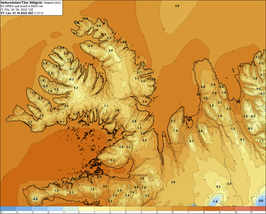Pick legend color between 1 and 2
Viewport: 266px width, 214px height.
(x=101, y=209)
